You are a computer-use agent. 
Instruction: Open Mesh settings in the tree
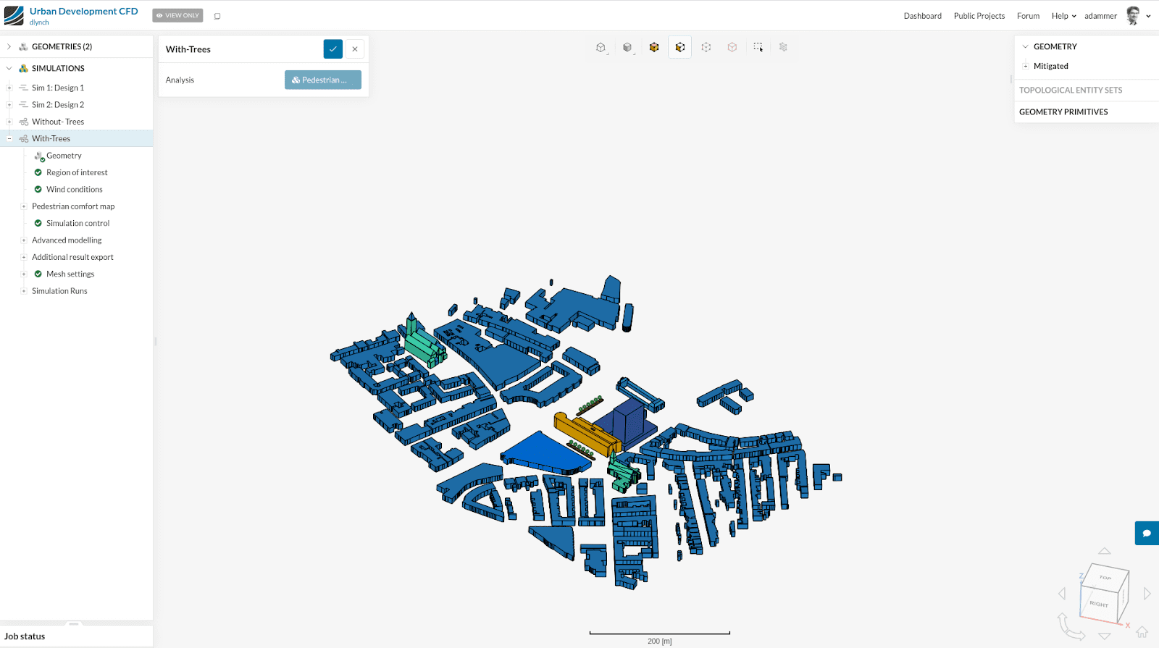click(70, 274)
